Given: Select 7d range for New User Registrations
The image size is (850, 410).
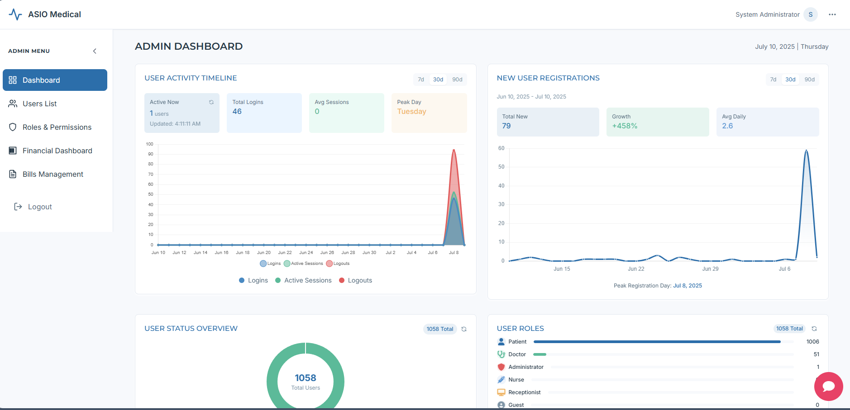Looking at the screenshot, I should [773, 80].
